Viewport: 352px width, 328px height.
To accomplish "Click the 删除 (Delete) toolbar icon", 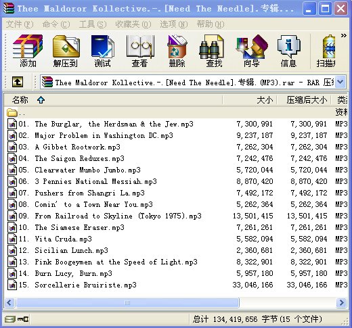I will point(177,51).
